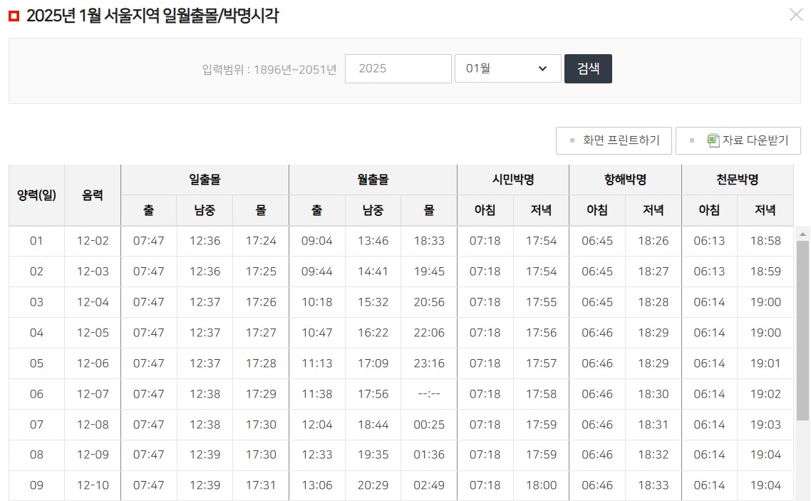Click the 천문박명 group header
The height and width of the screenshot is (501, 811).
pos(738,180)
